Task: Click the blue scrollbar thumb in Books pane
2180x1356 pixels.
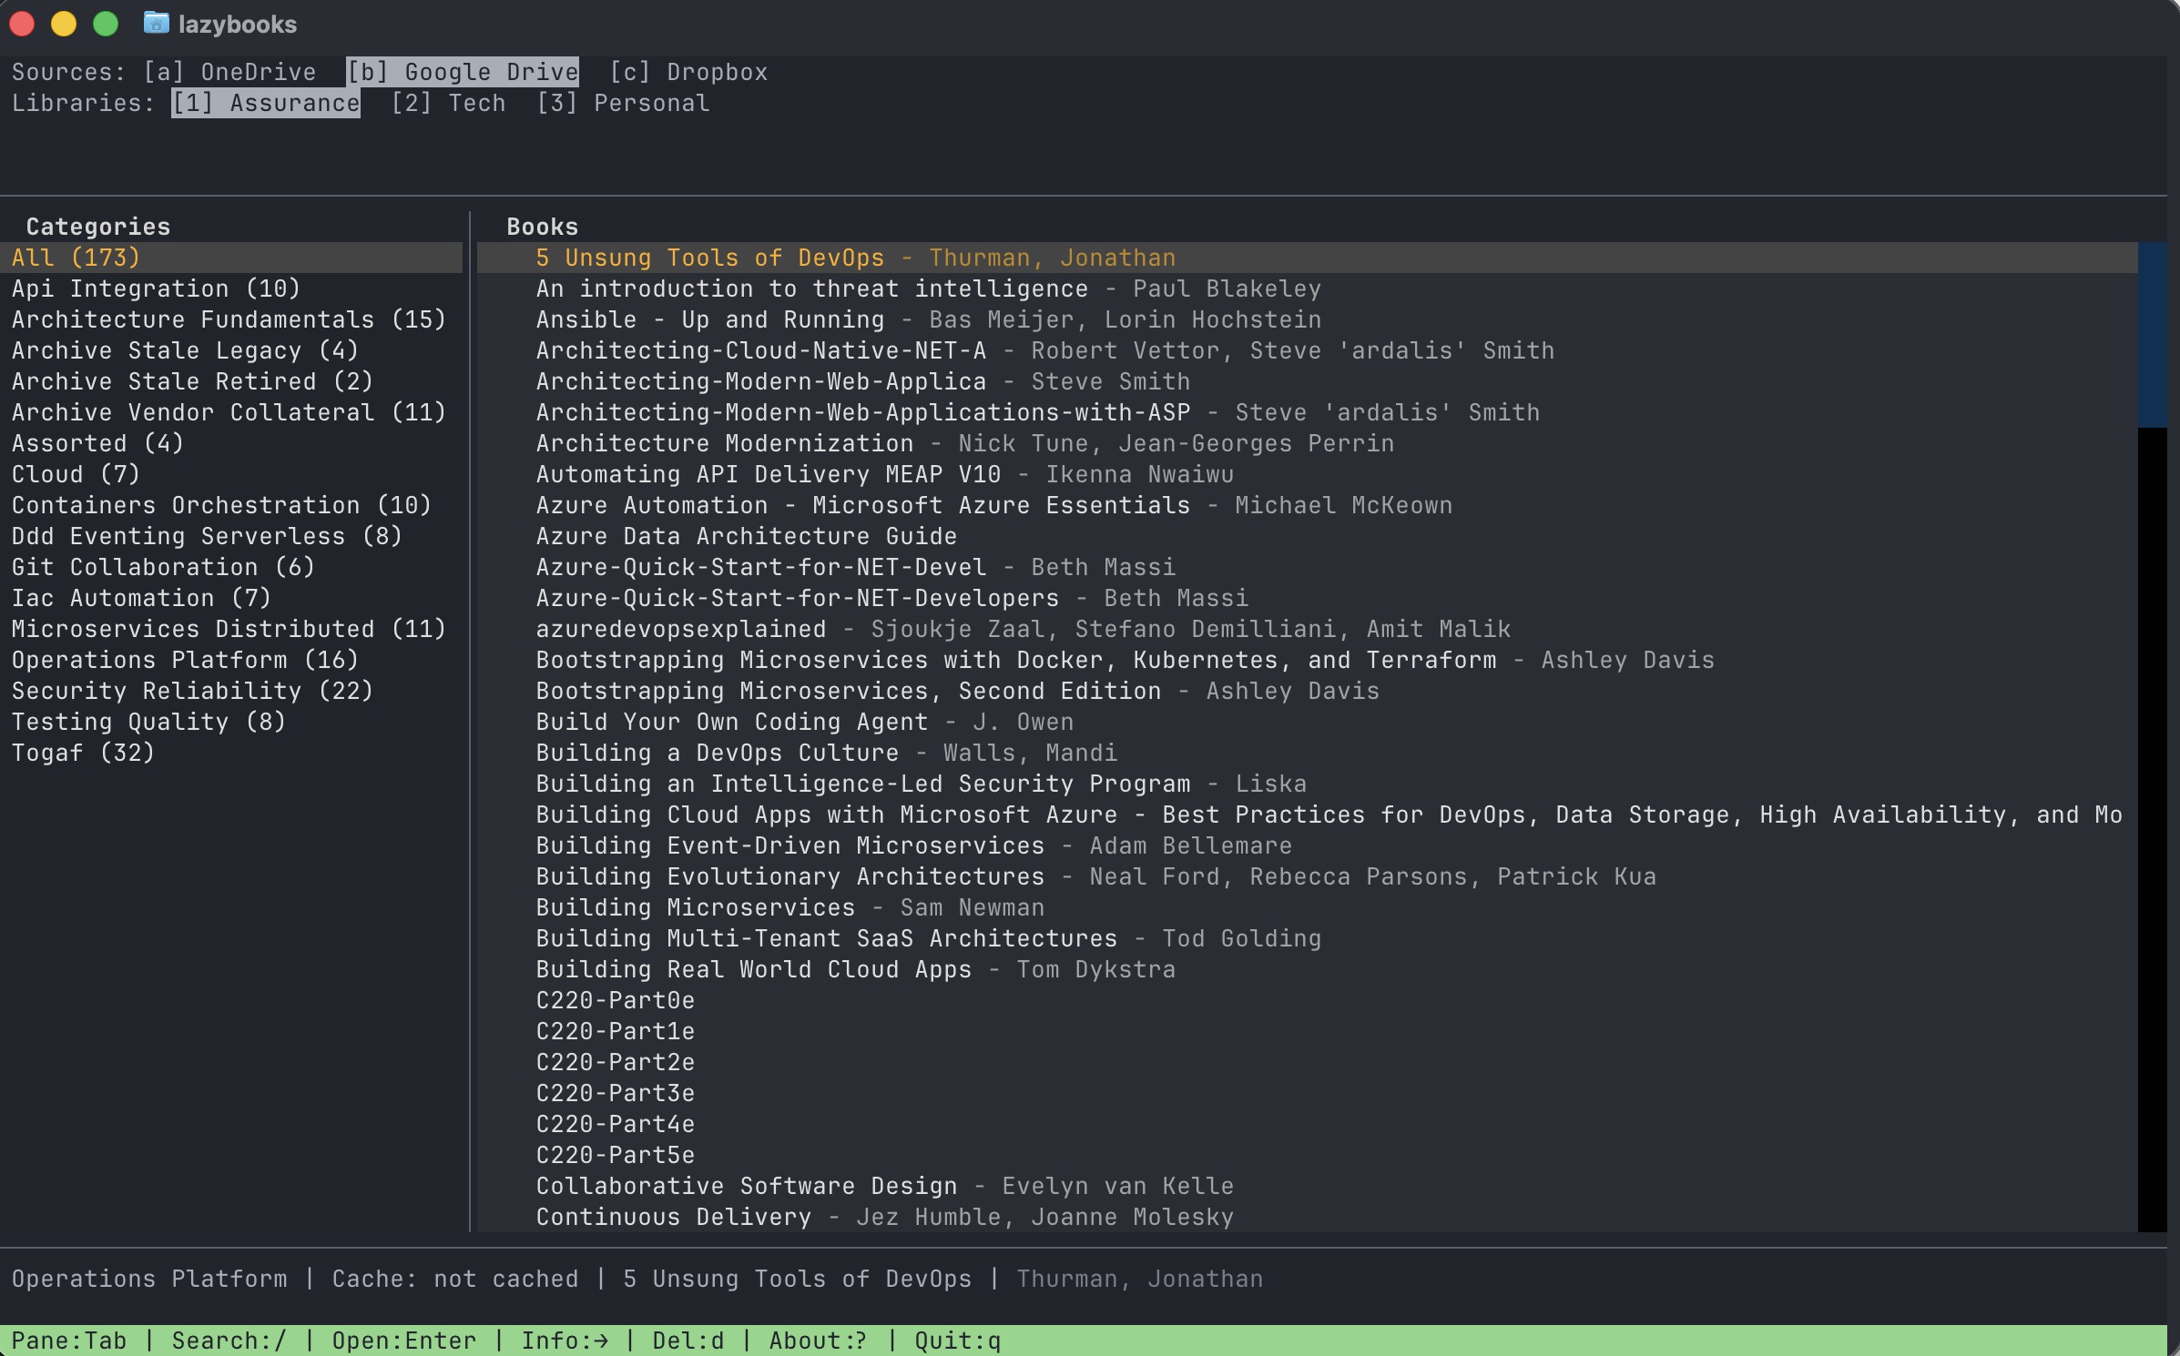Action: pos(2152,335)
